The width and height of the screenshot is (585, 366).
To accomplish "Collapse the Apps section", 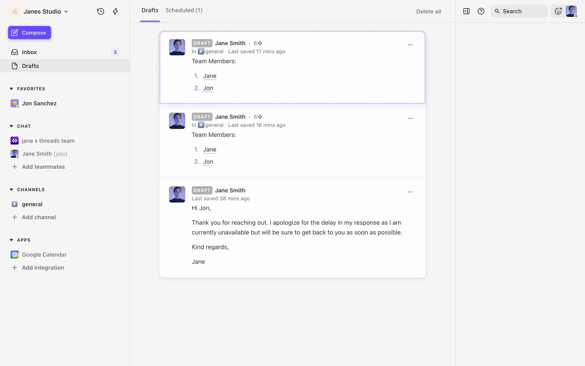I will pos(11,240).
